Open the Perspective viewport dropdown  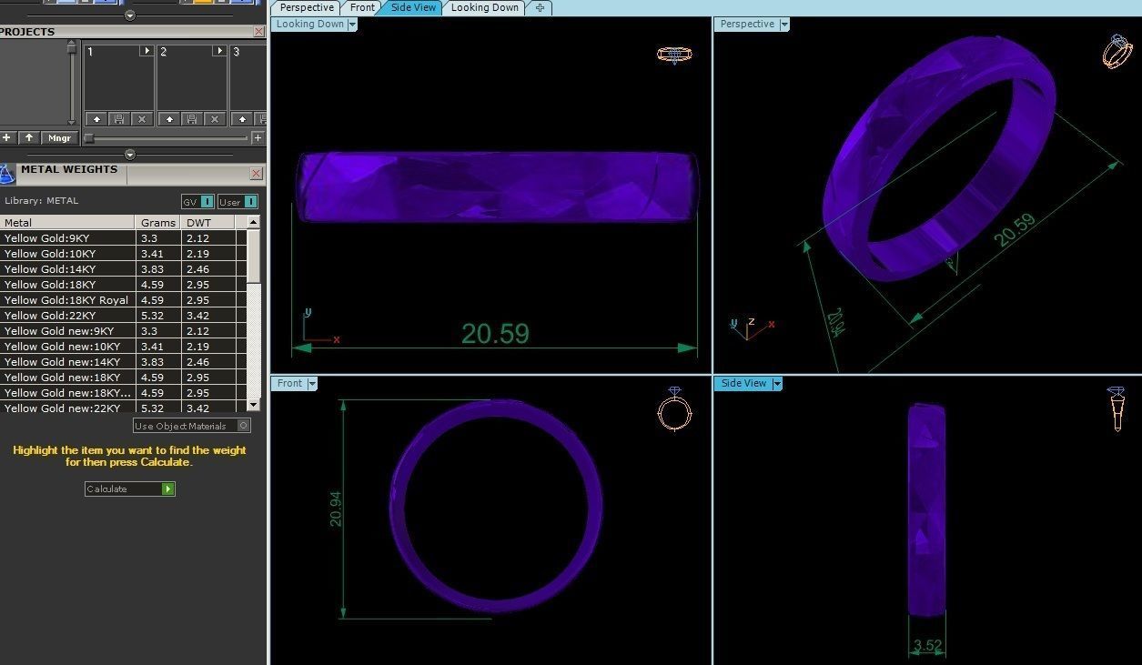(784, 25)
